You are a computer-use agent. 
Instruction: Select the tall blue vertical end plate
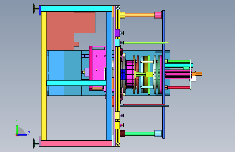[163, 74]
